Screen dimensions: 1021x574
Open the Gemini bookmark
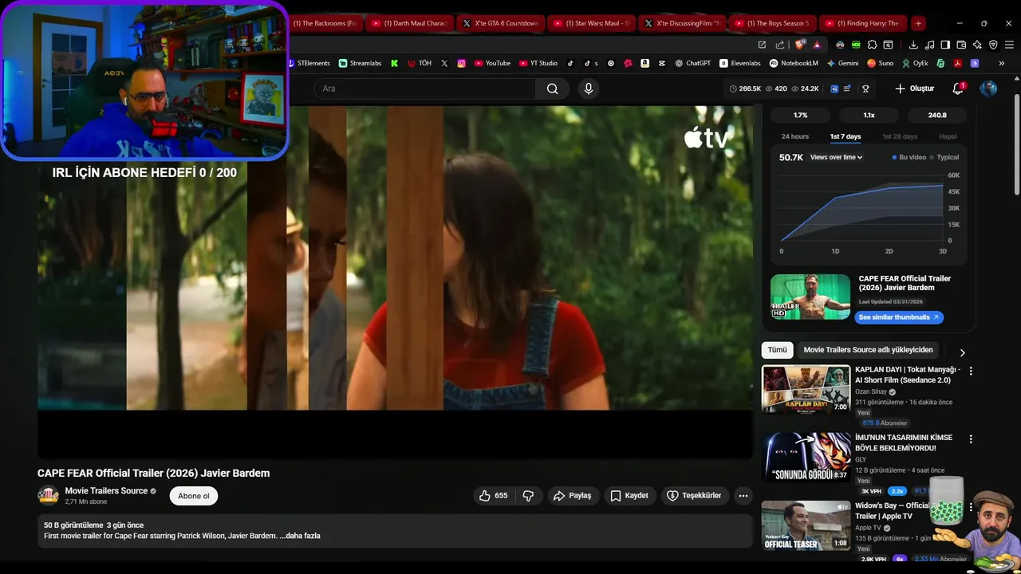point(842,63)
